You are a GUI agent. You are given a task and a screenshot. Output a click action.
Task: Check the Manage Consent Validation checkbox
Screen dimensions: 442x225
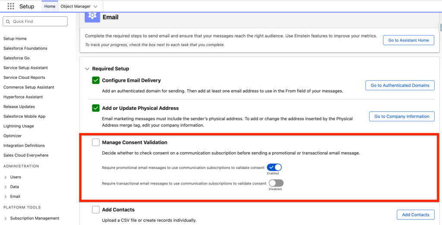pos(96,142)
